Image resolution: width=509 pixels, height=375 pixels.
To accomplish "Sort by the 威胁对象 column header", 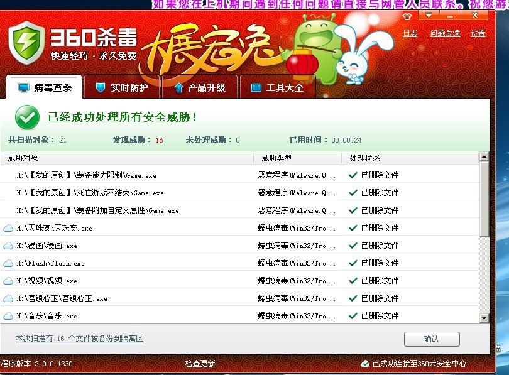I will [127, 158].
